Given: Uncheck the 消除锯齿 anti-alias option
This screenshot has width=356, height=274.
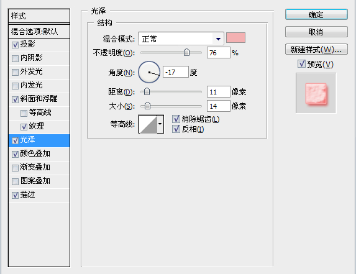Looking at the screenshot, I should coord(176,119).
